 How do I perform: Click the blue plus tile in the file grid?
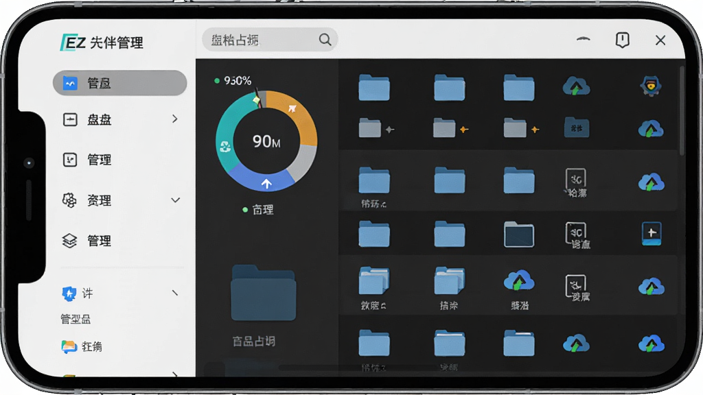click(x=652, y=233)
